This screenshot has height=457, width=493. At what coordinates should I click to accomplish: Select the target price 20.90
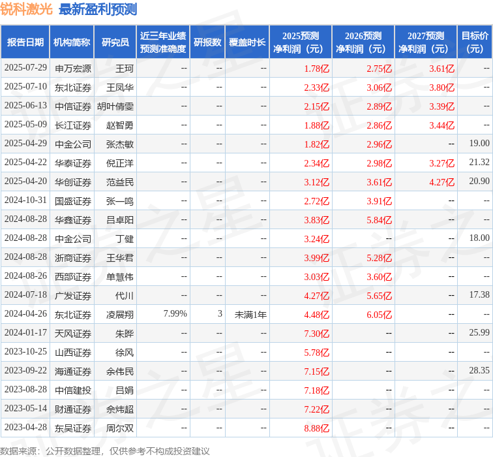[x=479, y=181]
